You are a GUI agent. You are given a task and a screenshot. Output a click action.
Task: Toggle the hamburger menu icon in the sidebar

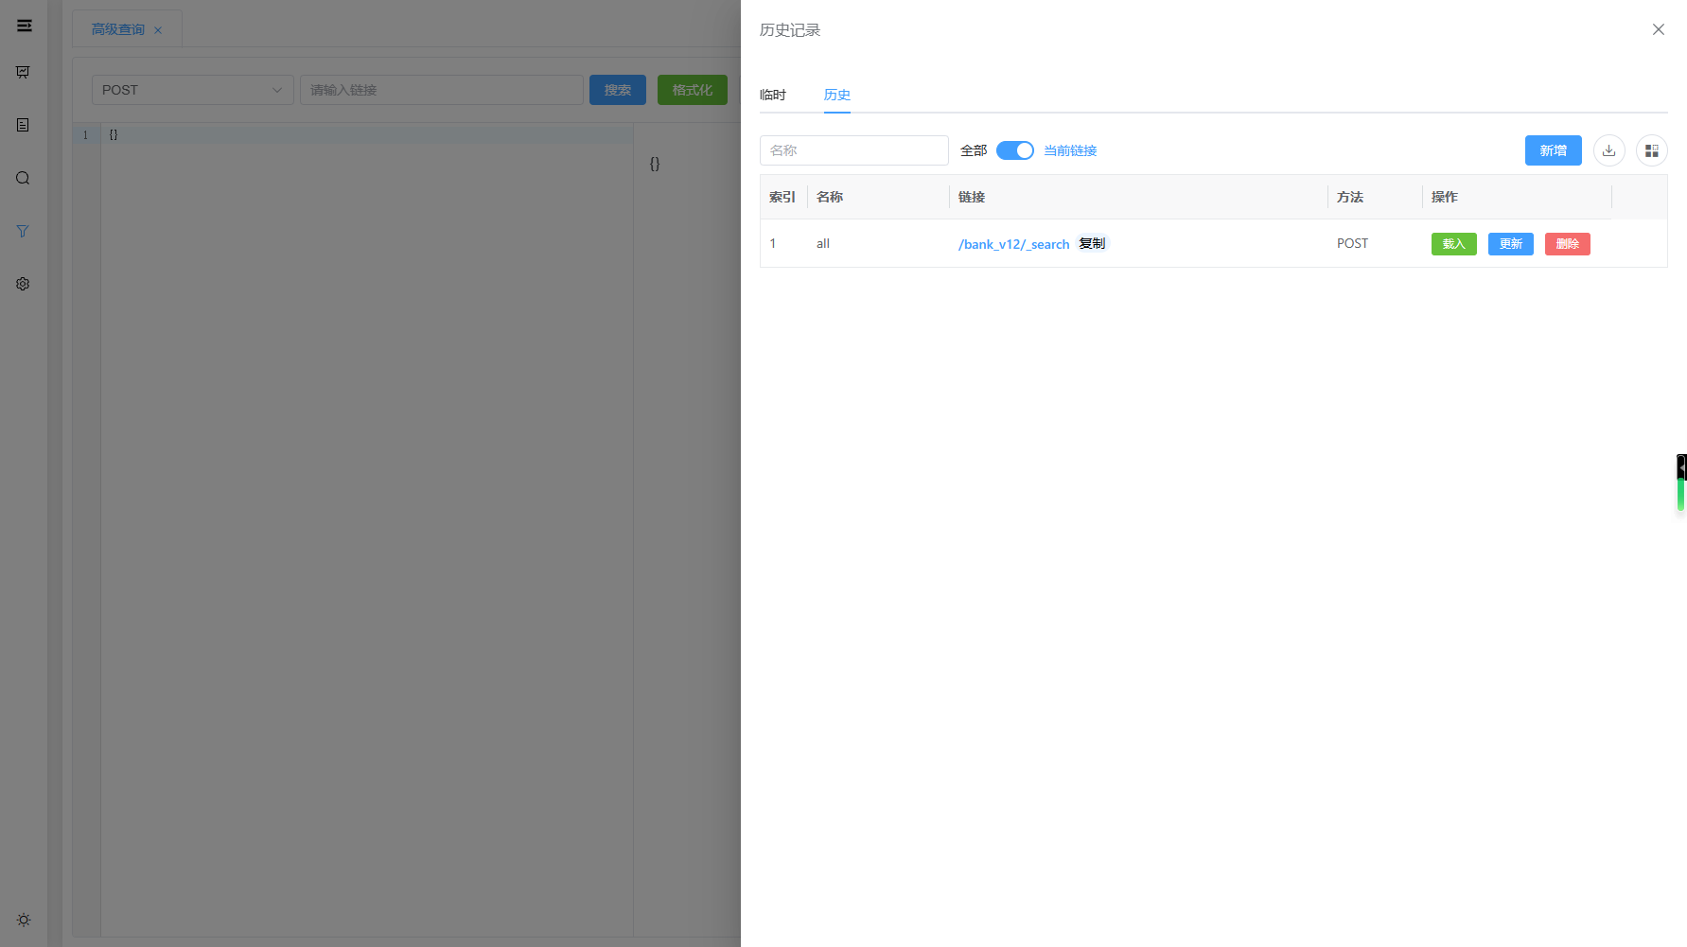[24, 26]
